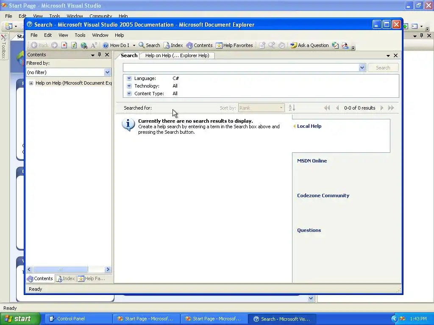The width and height of the screenshot is (434, 325).
Task: Click the disabled Forward arrow icon
Action: click(55, 45)
